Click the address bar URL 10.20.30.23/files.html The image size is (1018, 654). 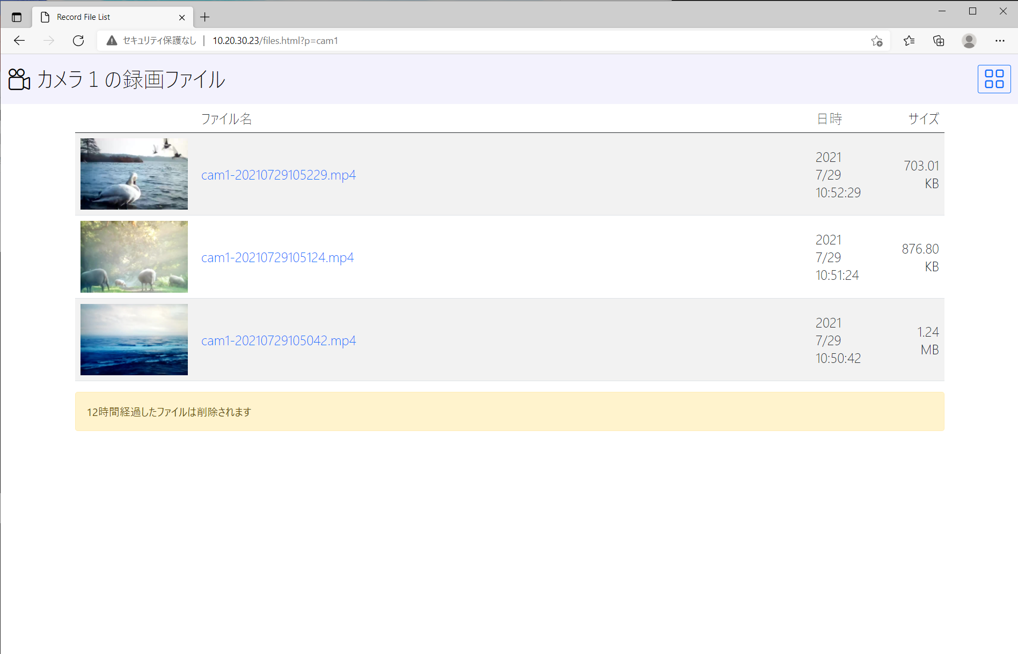pyautogui.click(x=275, y=41)
